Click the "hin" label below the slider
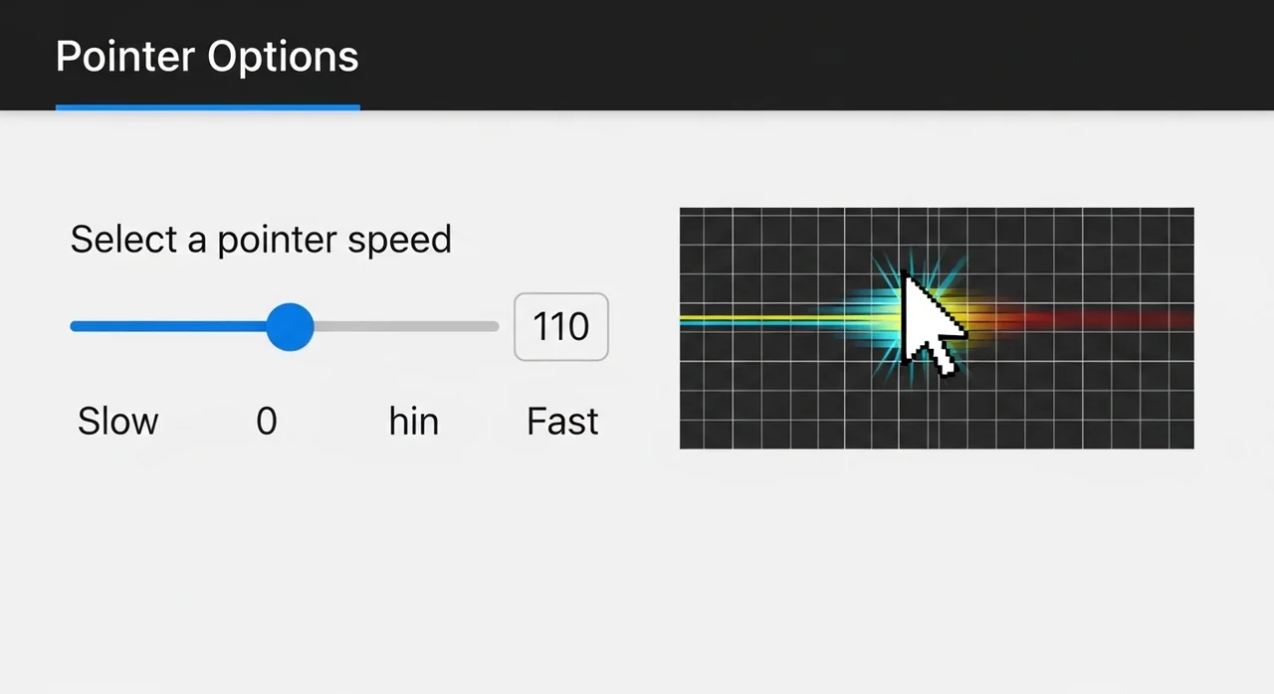This screenshot has width=1274, height=694. (x=413, y=422)
